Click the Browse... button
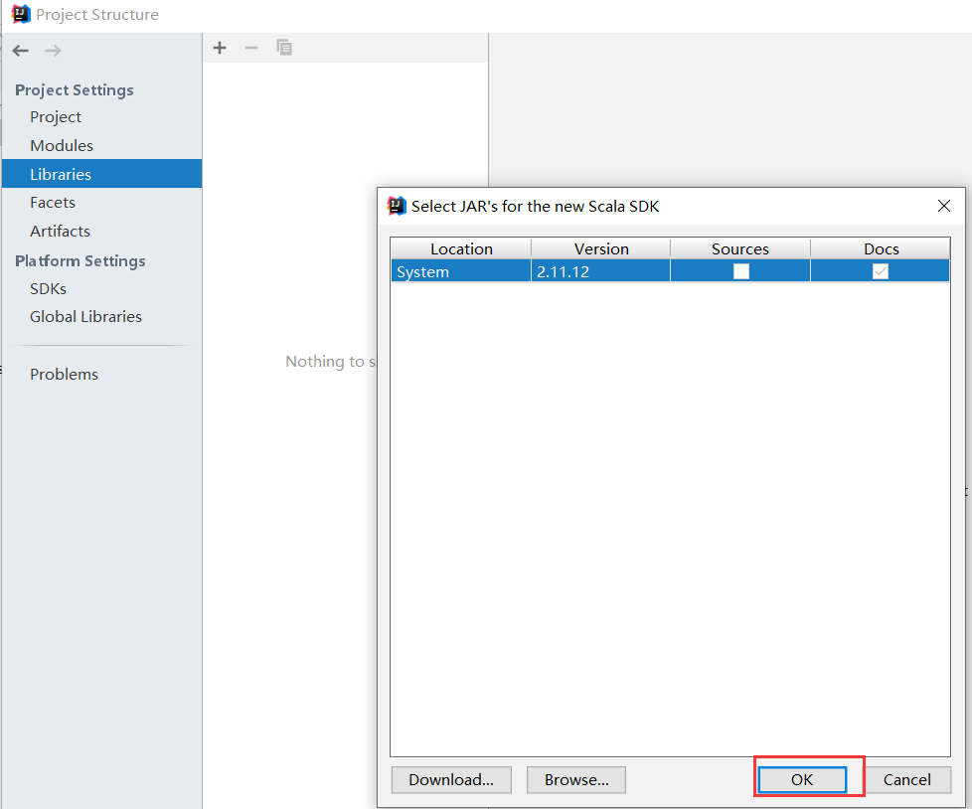The image size is (972, 809). click(576, 780)
